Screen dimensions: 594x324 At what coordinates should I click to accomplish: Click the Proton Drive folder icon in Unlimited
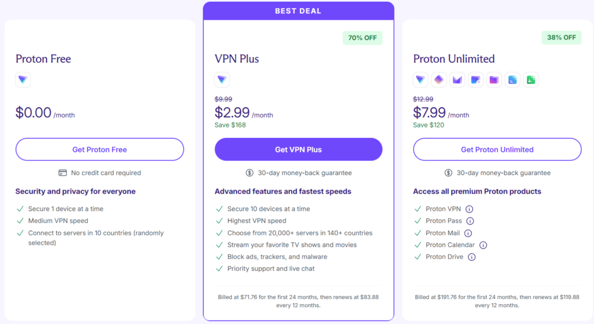494,79
